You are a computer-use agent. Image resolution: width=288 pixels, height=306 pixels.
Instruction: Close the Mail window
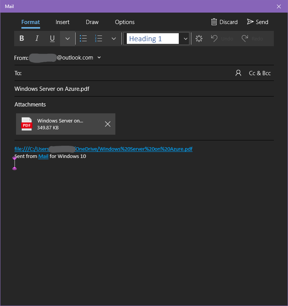[278, 6]
